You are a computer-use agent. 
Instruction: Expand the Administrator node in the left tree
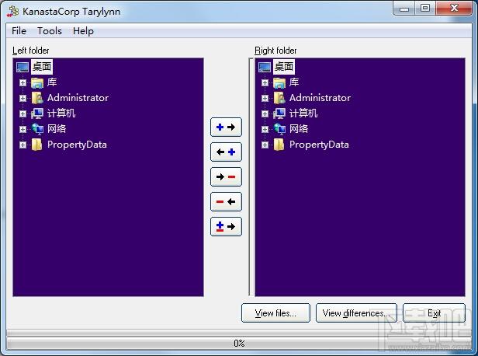coord(23,98)
